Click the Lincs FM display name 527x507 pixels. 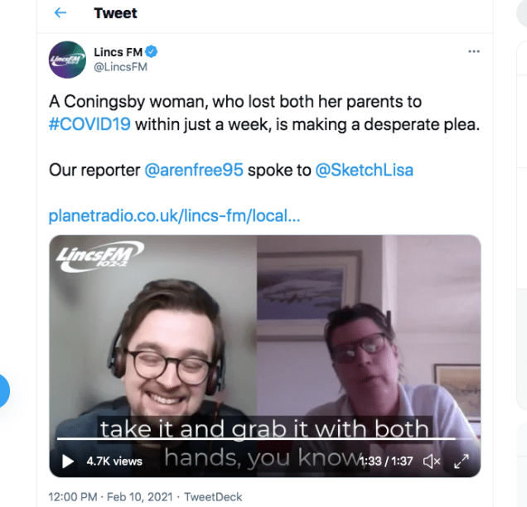tap(118, 52)
